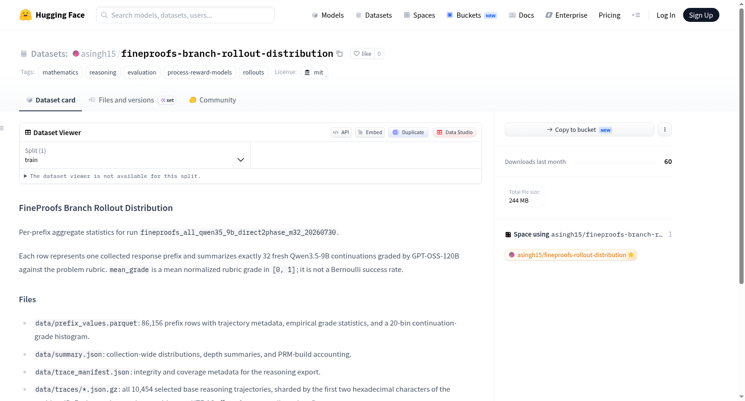Viewport: 745px width, 401px height.
Task: Click the 'mean_grade' code text
Action: coord(129,270)
